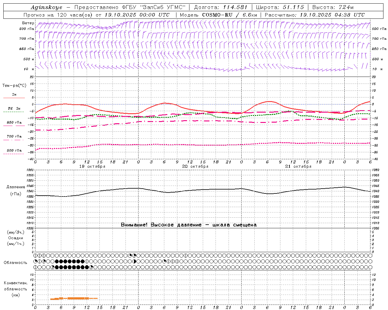This screenshot has width=388, height=310.
Task: Click the "Широта: 51.115" header field
Action: (x=280, y=7)
